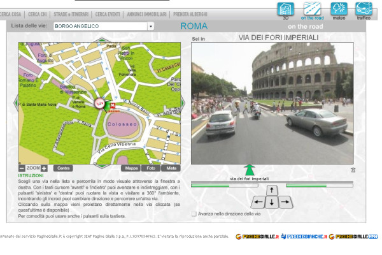This screenshot has width=382, height=255.
Task: Pan the map west with left arrow
Action: 16,103
